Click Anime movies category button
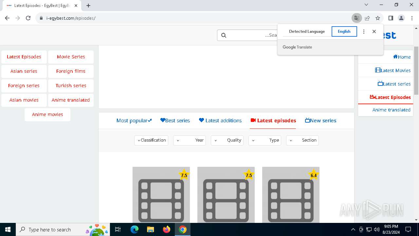Viewport: 419px width, 236px height. 47,114
